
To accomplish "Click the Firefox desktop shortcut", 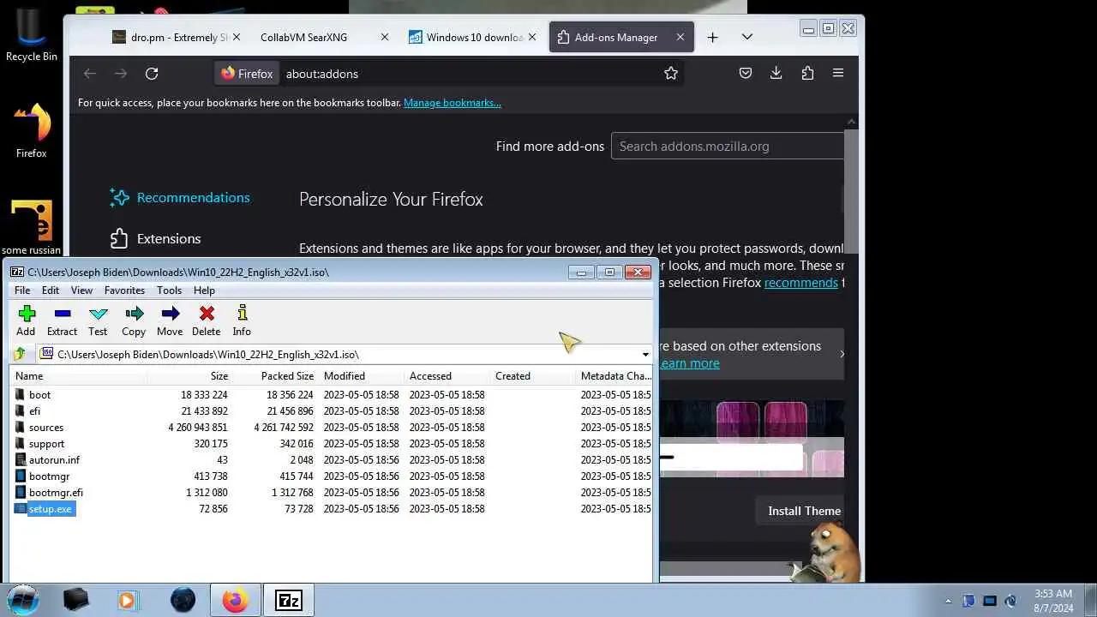I will click(x=32, y=131).
